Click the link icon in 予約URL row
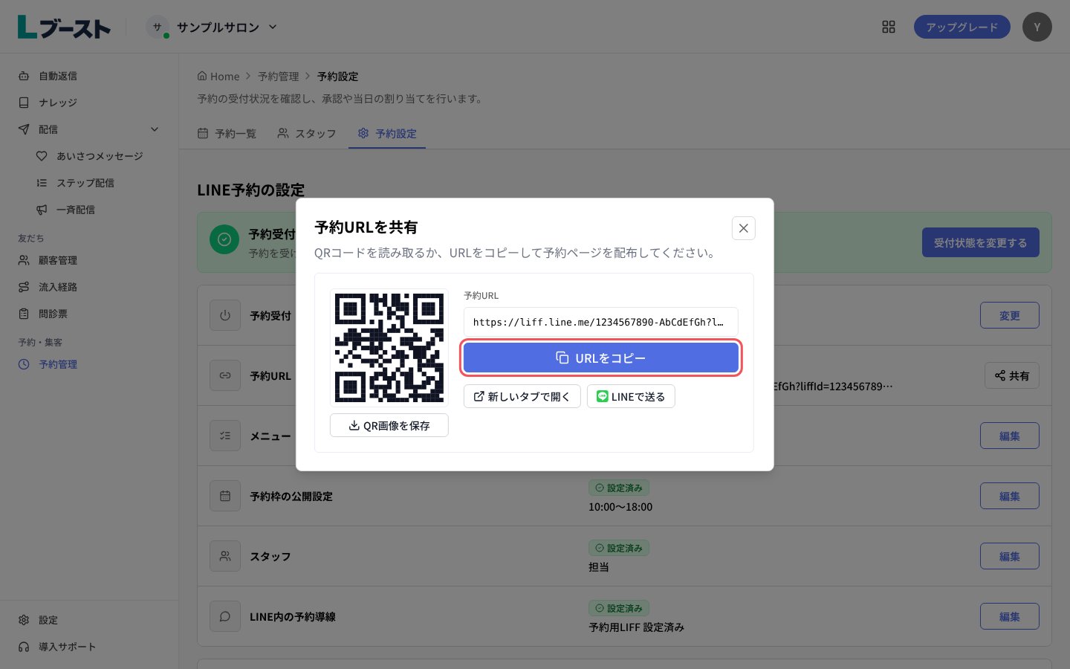 coord(225,375)
